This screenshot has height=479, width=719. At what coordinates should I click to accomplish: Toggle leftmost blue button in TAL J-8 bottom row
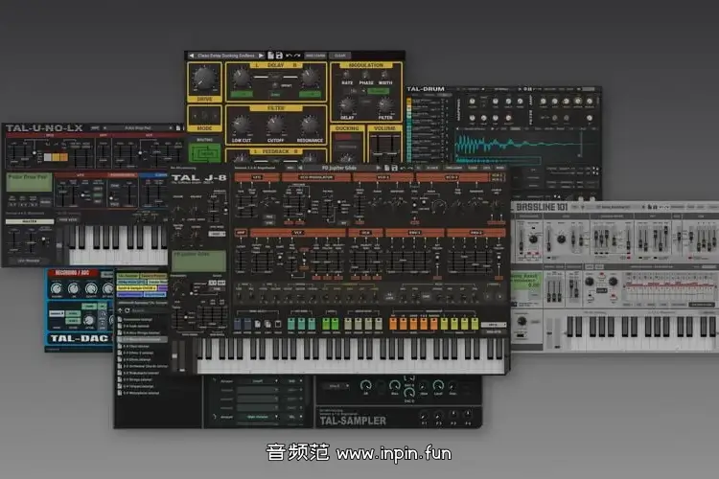click(237, 325)
